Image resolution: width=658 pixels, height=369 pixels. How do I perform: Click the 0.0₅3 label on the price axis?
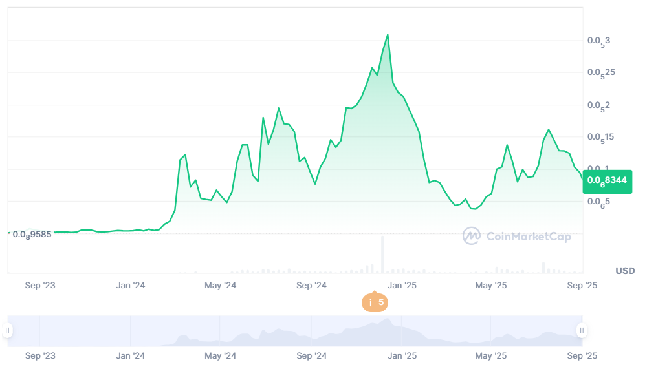[x=598, y=41]
